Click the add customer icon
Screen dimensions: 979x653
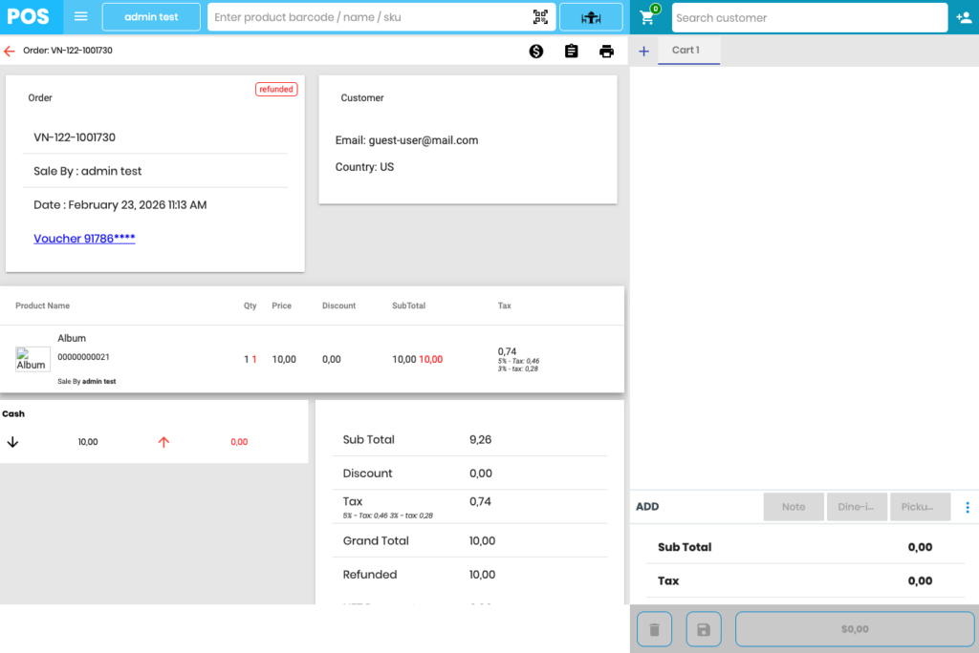(964, 17)
